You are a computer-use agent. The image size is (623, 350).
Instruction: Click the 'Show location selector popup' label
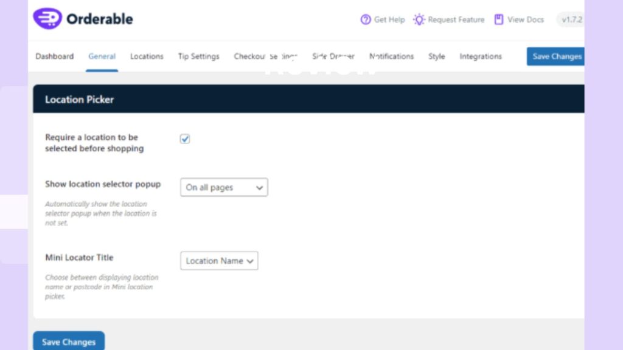click(x=102, y=184)
